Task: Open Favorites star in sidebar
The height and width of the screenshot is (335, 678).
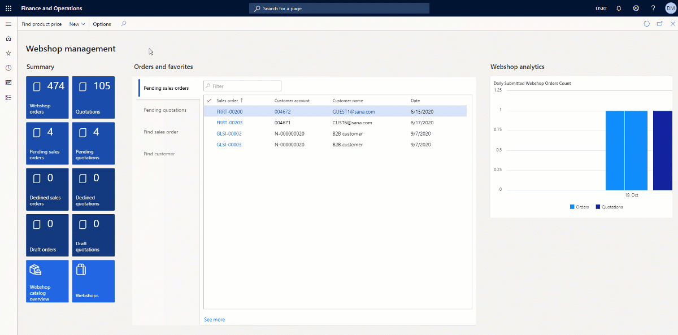Action: click(8, 53)
